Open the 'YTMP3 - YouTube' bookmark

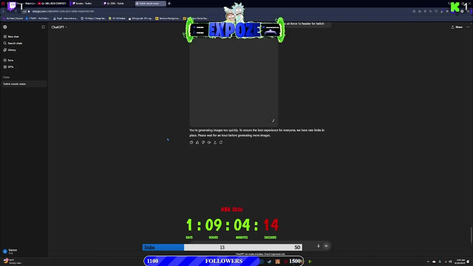tap(38, 18)
